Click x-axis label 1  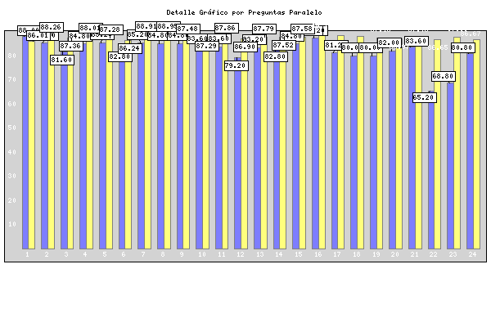click(x=27, y=254)
